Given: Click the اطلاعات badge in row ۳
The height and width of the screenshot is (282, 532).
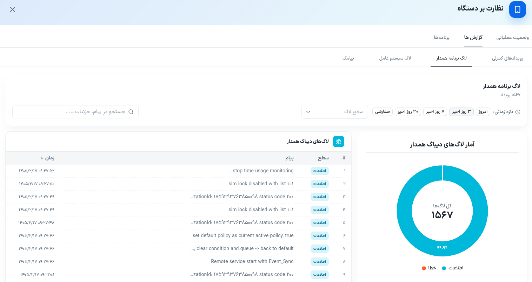Looking at the screenshot, I should coord(320,197).
